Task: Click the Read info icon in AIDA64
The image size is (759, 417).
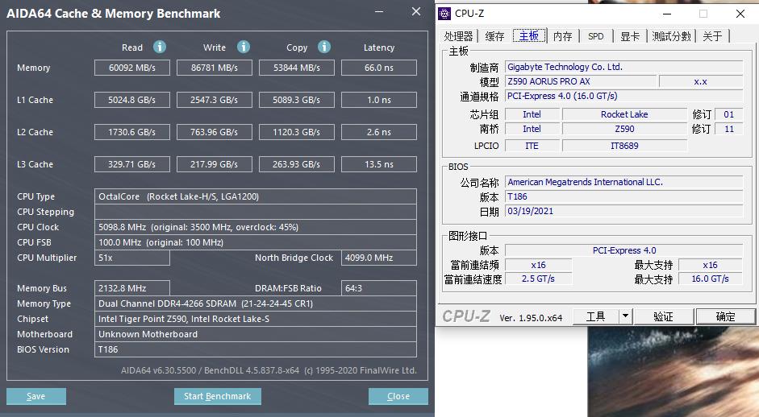Action: [x=160, y=47]
